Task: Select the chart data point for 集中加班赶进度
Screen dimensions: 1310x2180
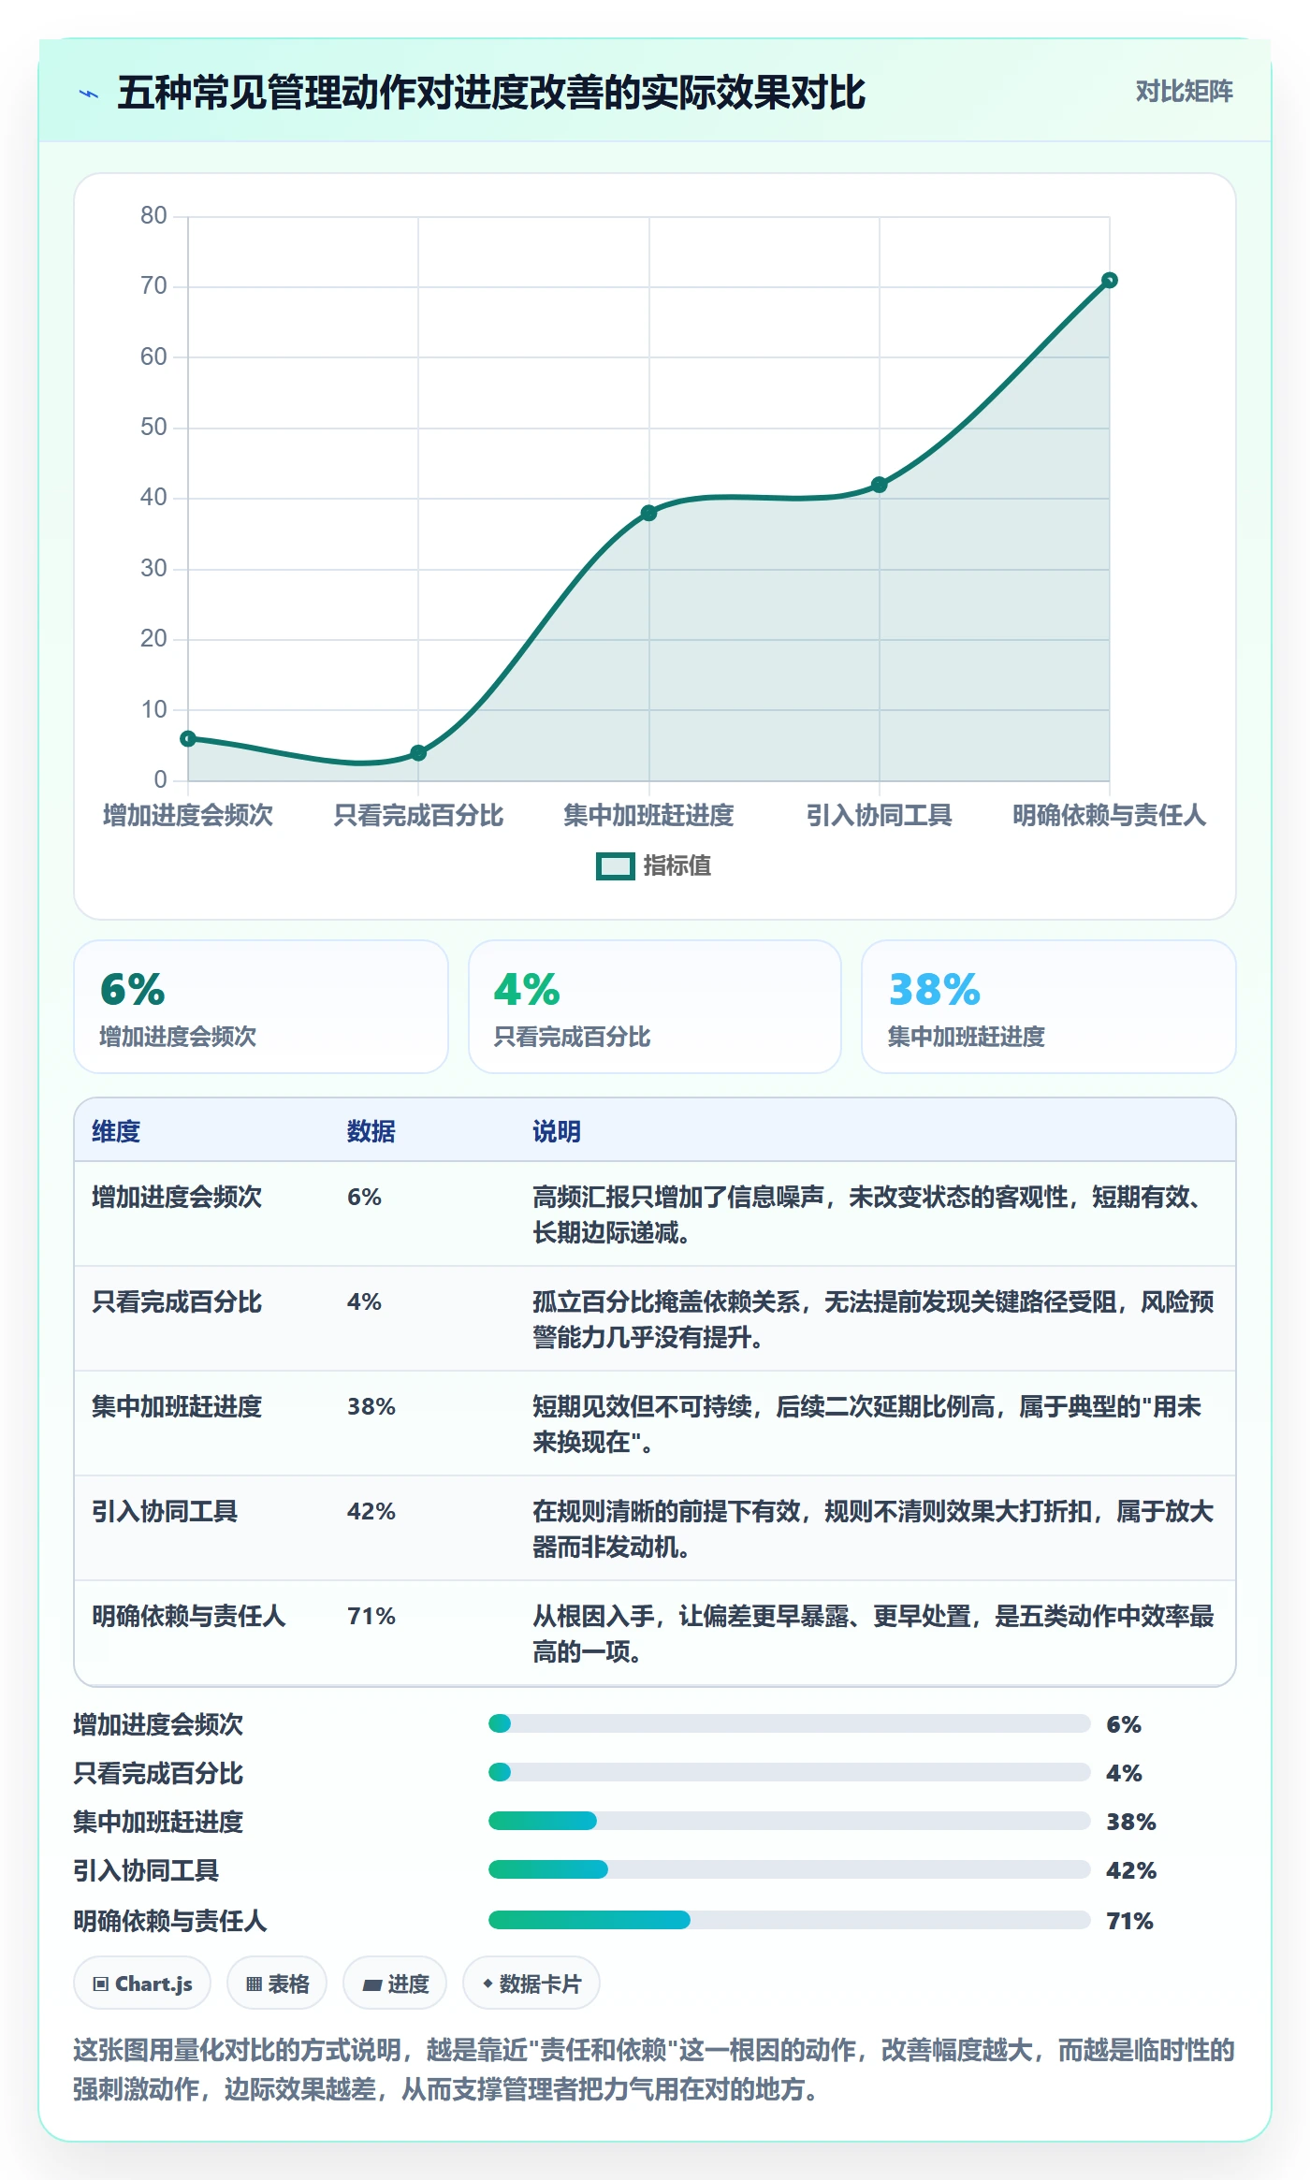Action: (648, 513)
